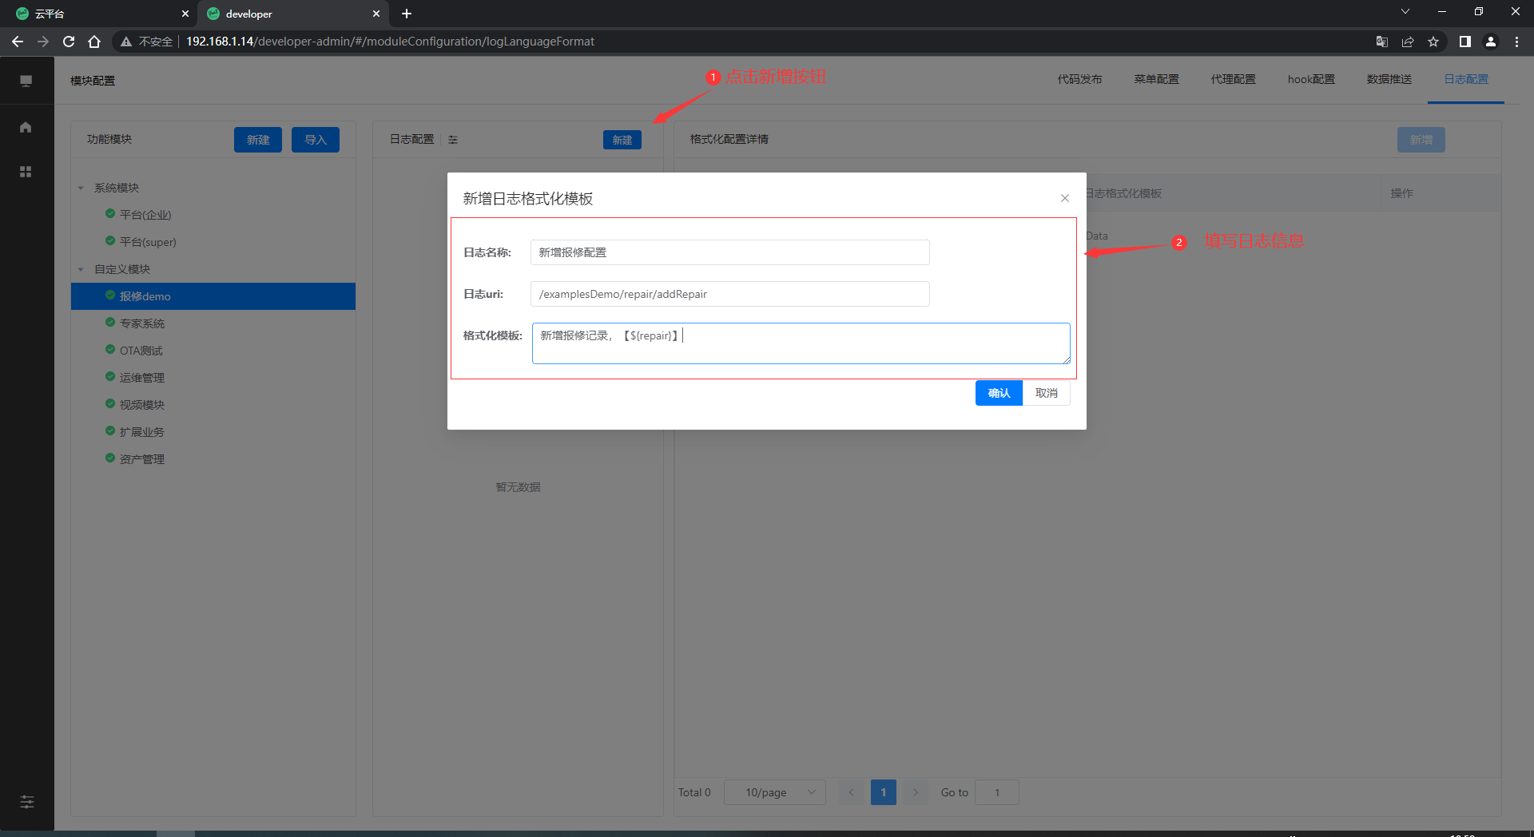
Task: Switch to the hook配置 tab
Action: click(1311, 79)
